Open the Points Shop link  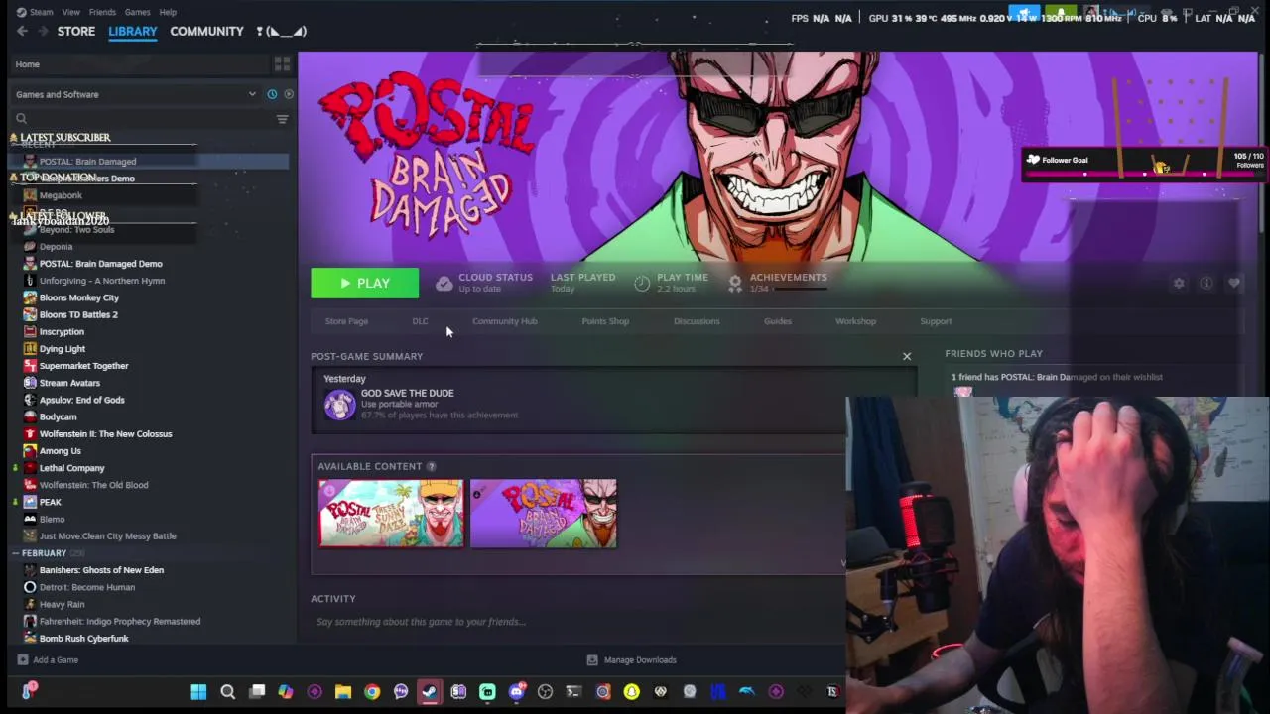[x=605, y=321]
